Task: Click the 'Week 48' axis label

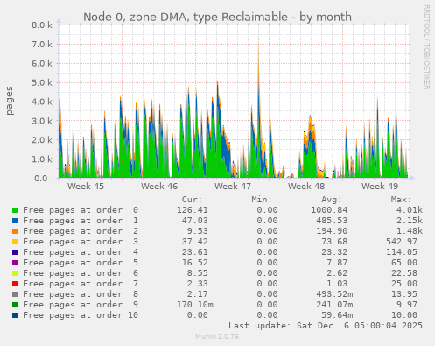Action: [x=306, y=186]
